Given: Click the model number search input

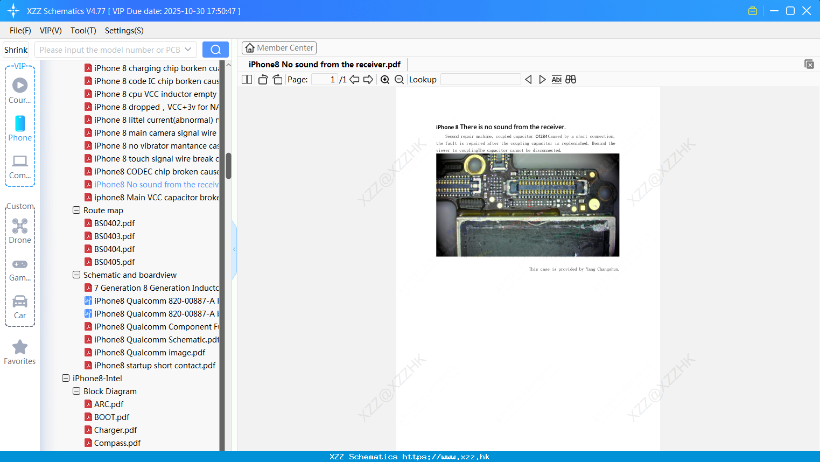Looking at the screenshot, I should pos(109,50).
